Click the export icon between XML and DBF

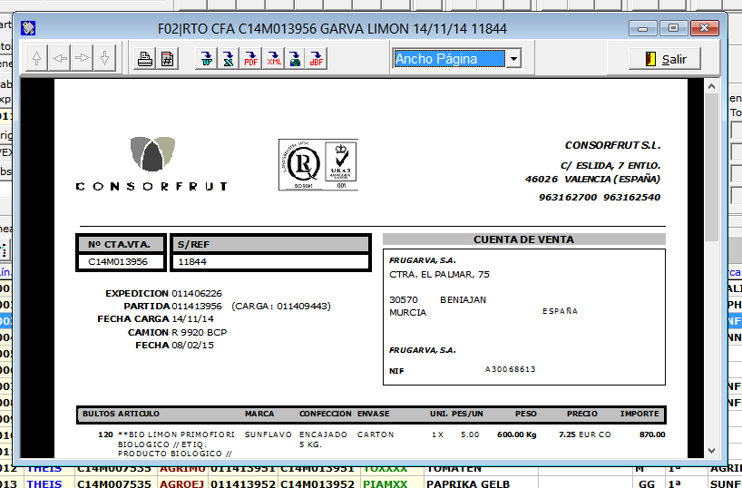coord(295,60)
